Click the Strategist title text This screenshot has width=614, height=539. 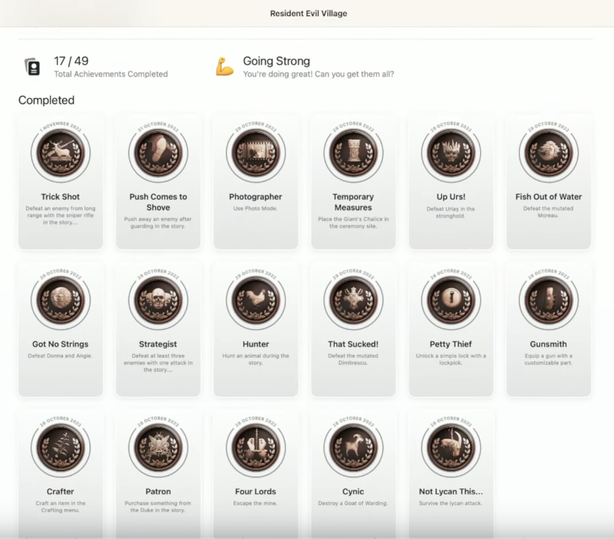[158, 344]
